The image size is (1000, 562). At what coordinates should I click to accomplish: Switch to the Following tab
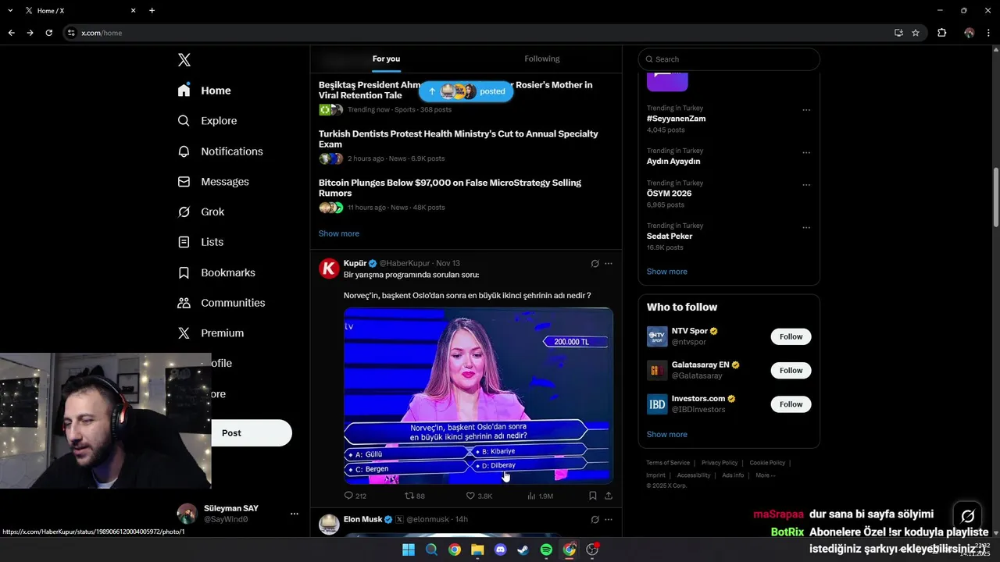point(542,59)
